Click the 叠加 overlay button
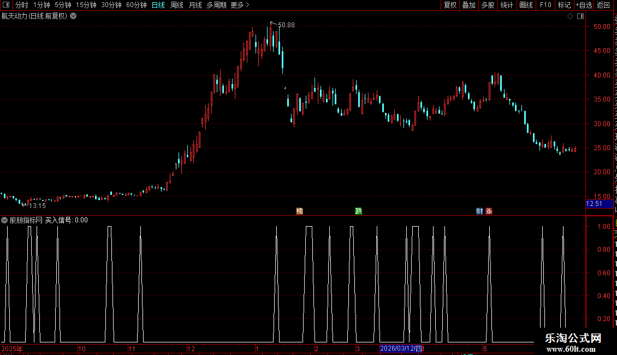 (468, 5)
